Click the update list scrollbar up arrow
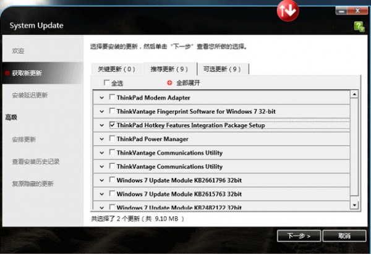Screen dimensions: 371x254 pyautogui.click(x=354, y=94)
